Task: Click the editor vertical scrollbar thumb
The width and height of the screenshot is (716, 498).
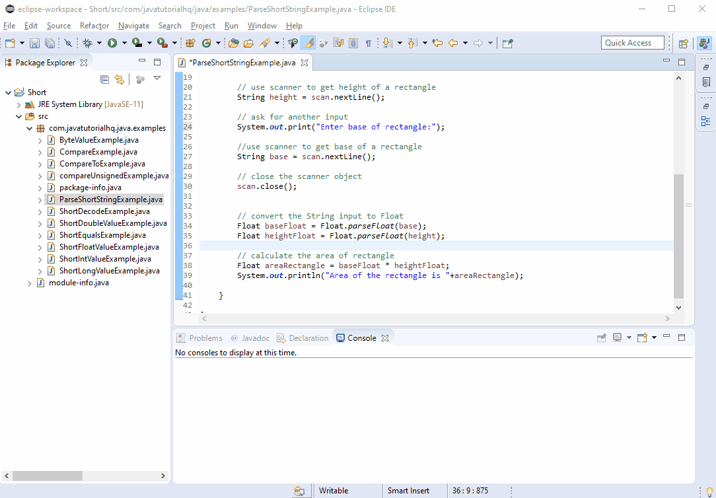Action: click(678, 236)
